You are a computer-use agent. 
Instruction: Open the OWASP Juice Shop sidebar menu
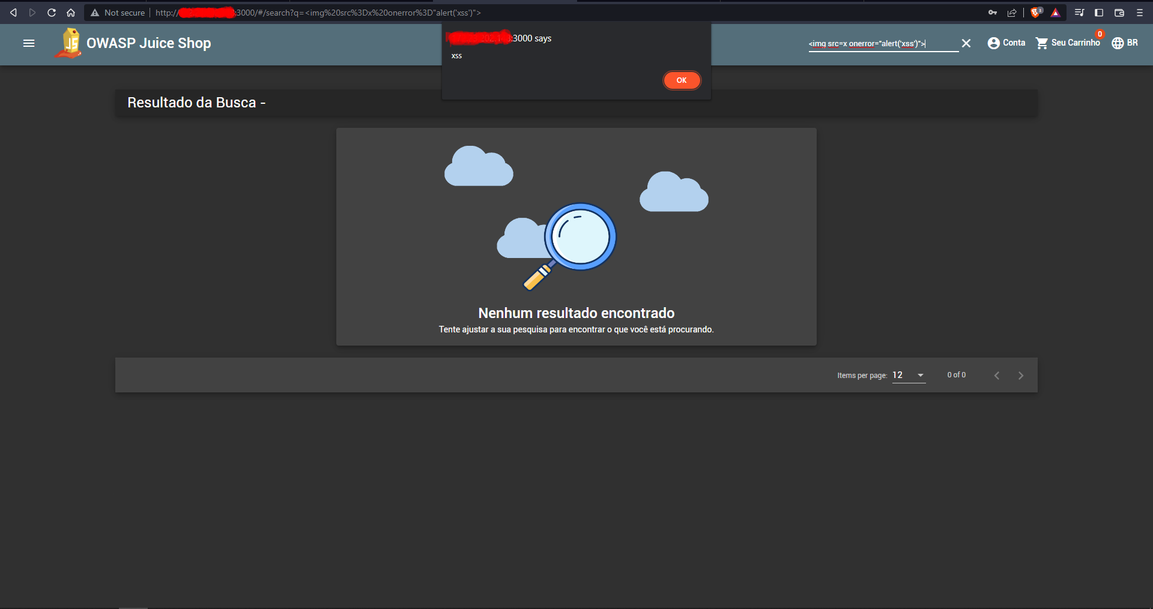click(x=28, y=43)
